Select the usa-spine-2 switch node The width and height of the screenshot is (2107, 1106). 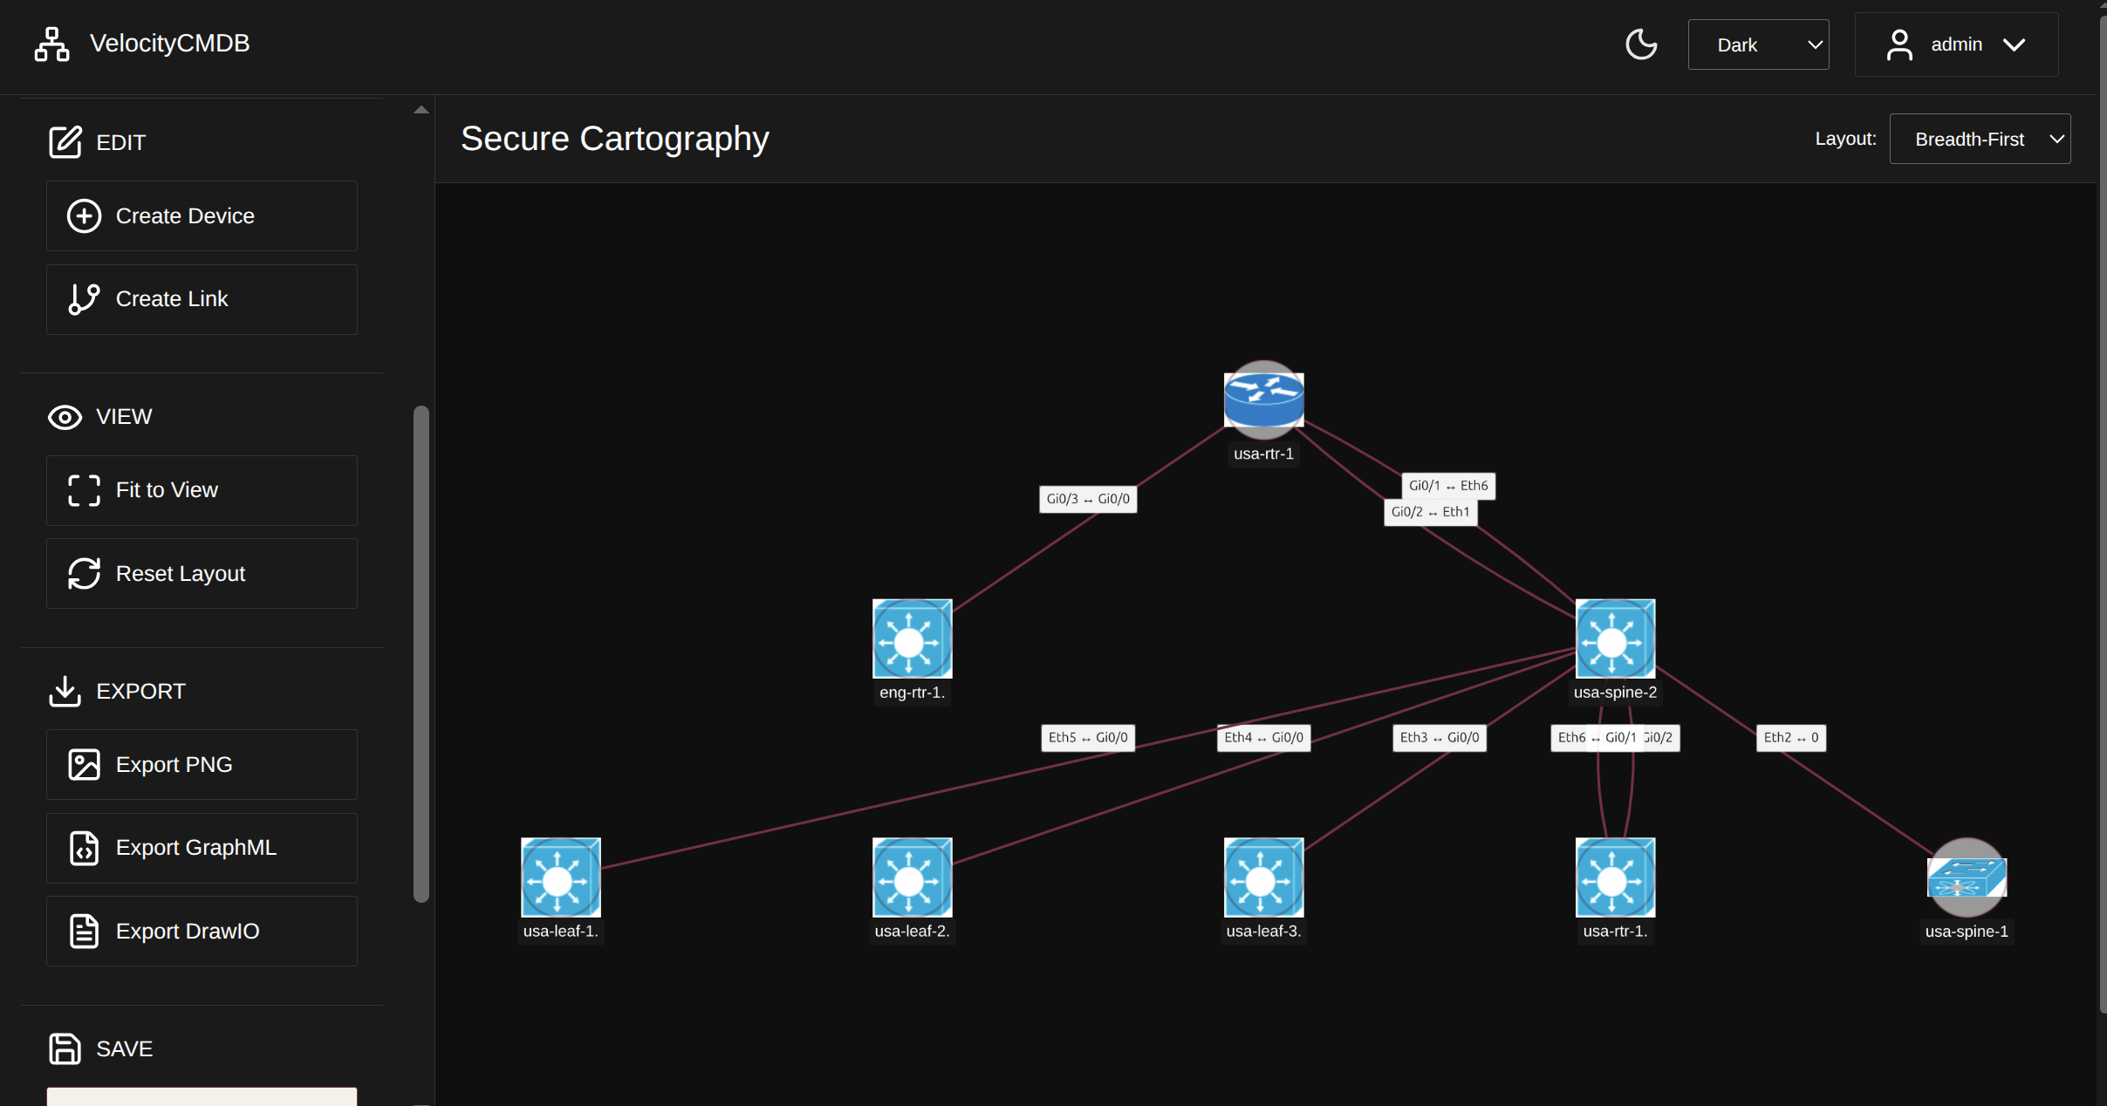pyautogui.click(x=1614, y=638)
